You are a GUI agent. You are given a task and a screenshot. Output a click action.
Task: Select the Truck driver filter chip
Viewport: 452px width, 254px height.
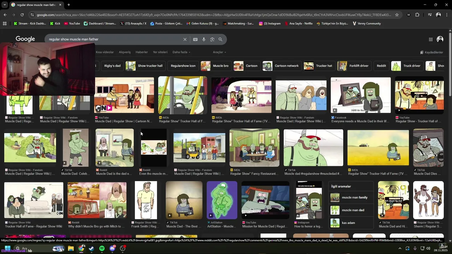[407, 66]
